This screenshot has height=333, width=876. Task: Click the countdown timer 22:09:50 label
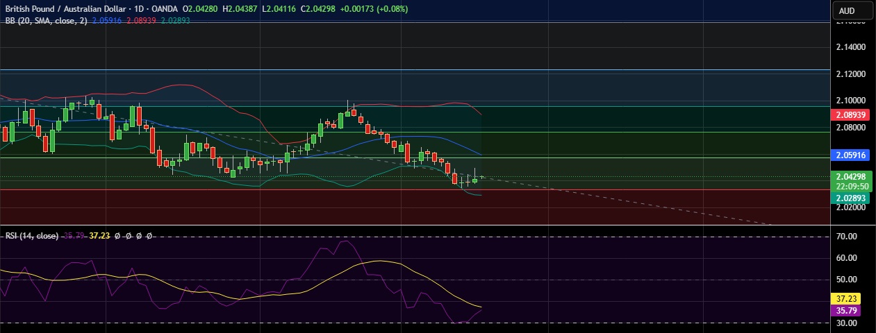pyautogui.click(x=851, y=187)
